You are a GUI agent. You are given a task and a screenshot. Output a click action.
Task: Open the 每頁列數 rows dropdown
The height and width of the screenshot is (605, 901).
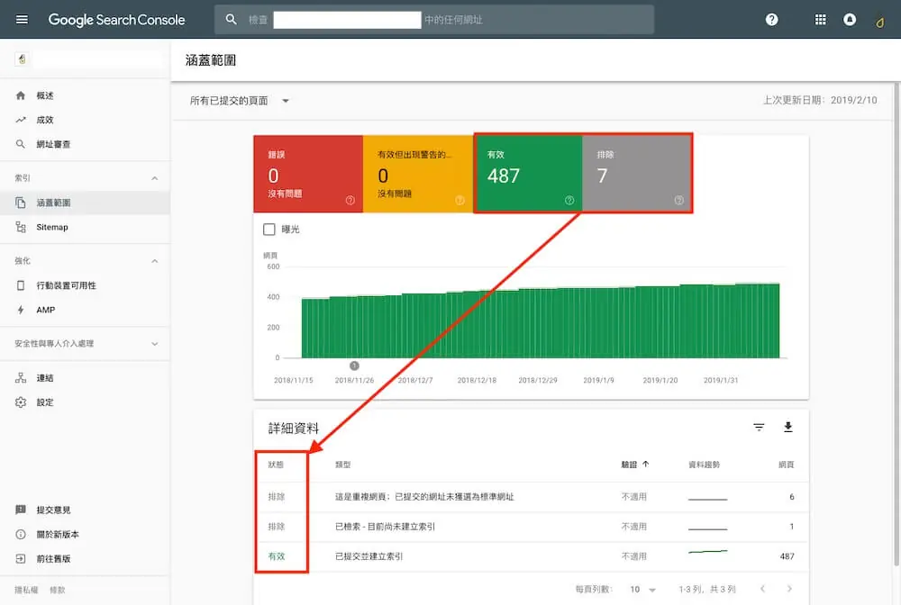click(642, 590)
